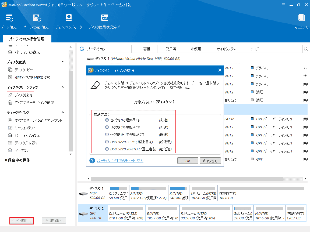Click キャンセル in the wipe dialog
Screen dimensions: 310x232
click(x=210, y=161)
